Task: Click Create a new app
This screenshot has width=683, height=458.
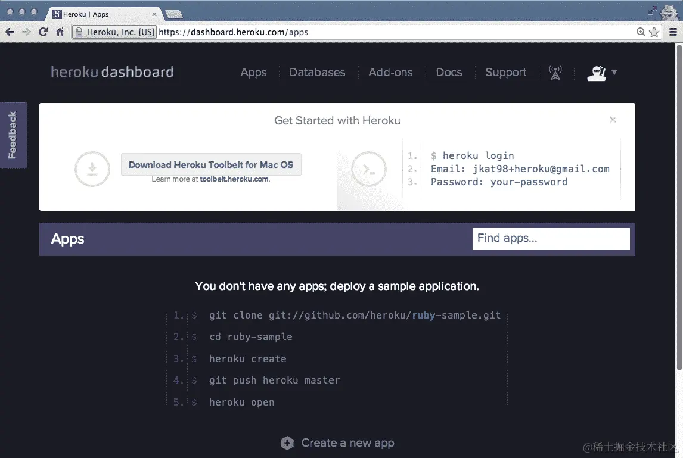Action: pyautogui.click(x=347, y=443)
